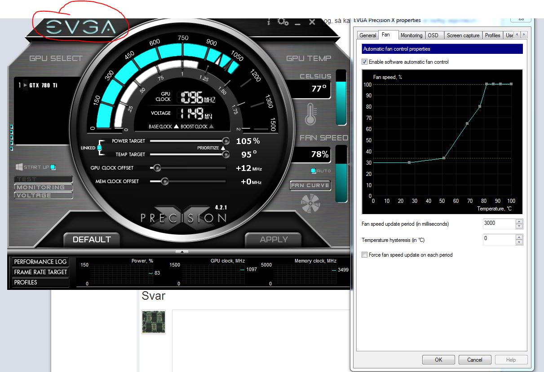The width and height of the screenshot is (544, 372).
Task: Click the 78% fan speed value
Action: click(320, 154)
